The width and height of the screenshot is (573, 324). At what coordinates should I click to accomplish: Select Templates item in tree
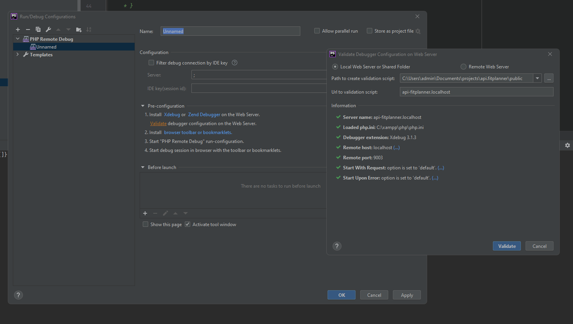tap(41, 55)
